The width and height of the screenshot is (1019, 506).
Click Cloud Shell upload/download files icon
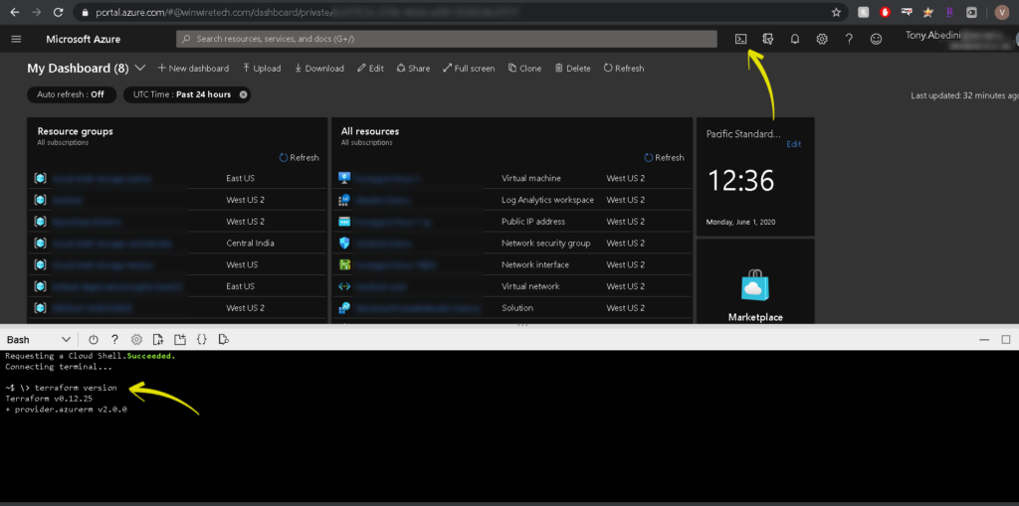(158, 340)
